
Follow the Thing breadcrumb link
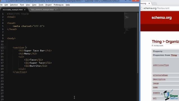point(157,42)
